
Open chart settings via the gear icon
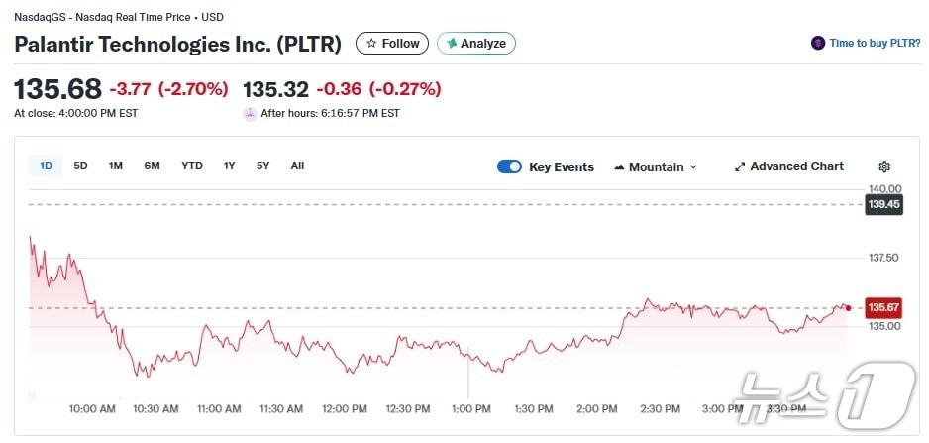click(884, 166)
